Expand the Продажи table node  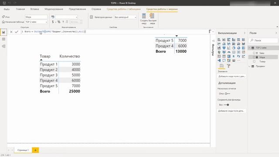249,66
